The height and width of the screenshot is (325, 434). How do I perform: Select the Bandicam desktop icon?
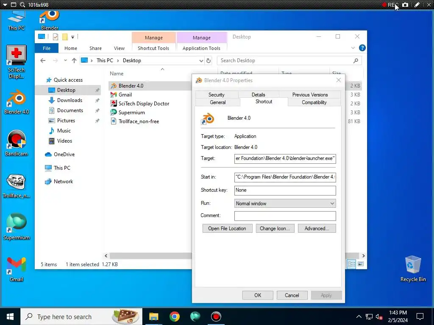coord(17,143)
